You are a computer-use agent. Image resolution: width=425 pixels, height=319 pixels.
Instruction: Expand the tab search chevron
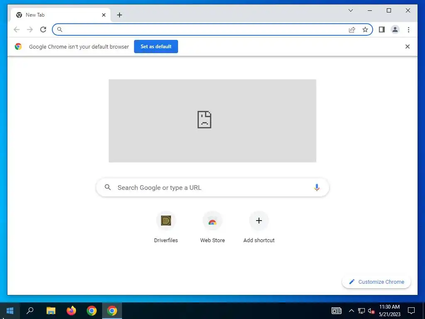(350, 10)
